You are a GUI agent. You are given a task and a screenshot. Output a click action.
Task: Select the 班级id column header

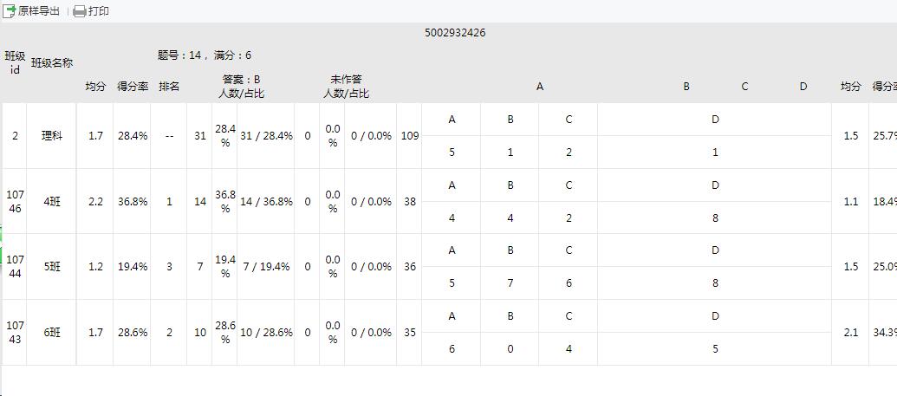coord(15,62)
